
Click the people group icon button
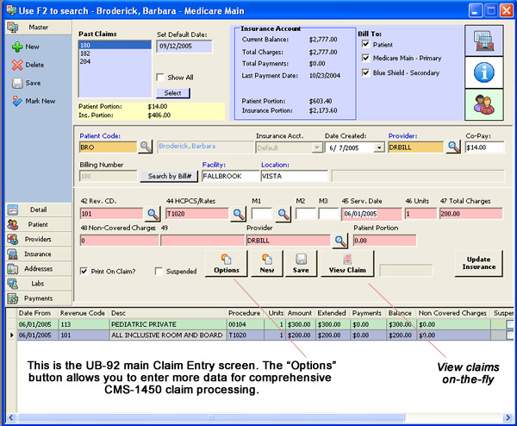click(486, 106)
